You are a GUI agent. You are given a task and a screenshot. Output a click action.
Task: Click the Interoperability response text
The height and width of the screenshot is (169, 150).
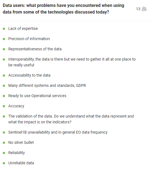tap(72, 62)
